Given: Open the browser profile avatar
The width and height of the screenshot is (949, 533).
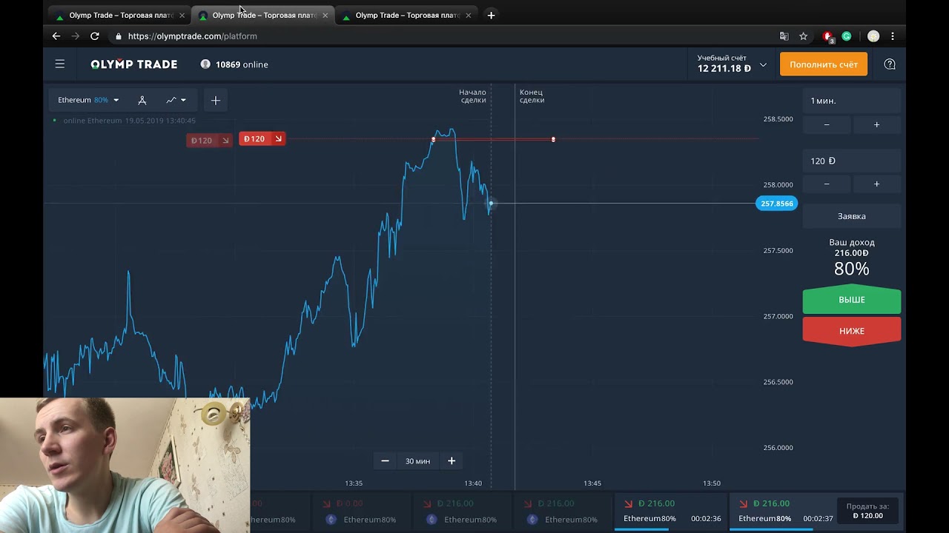Looking at the screenshot, I should point(873,36).
